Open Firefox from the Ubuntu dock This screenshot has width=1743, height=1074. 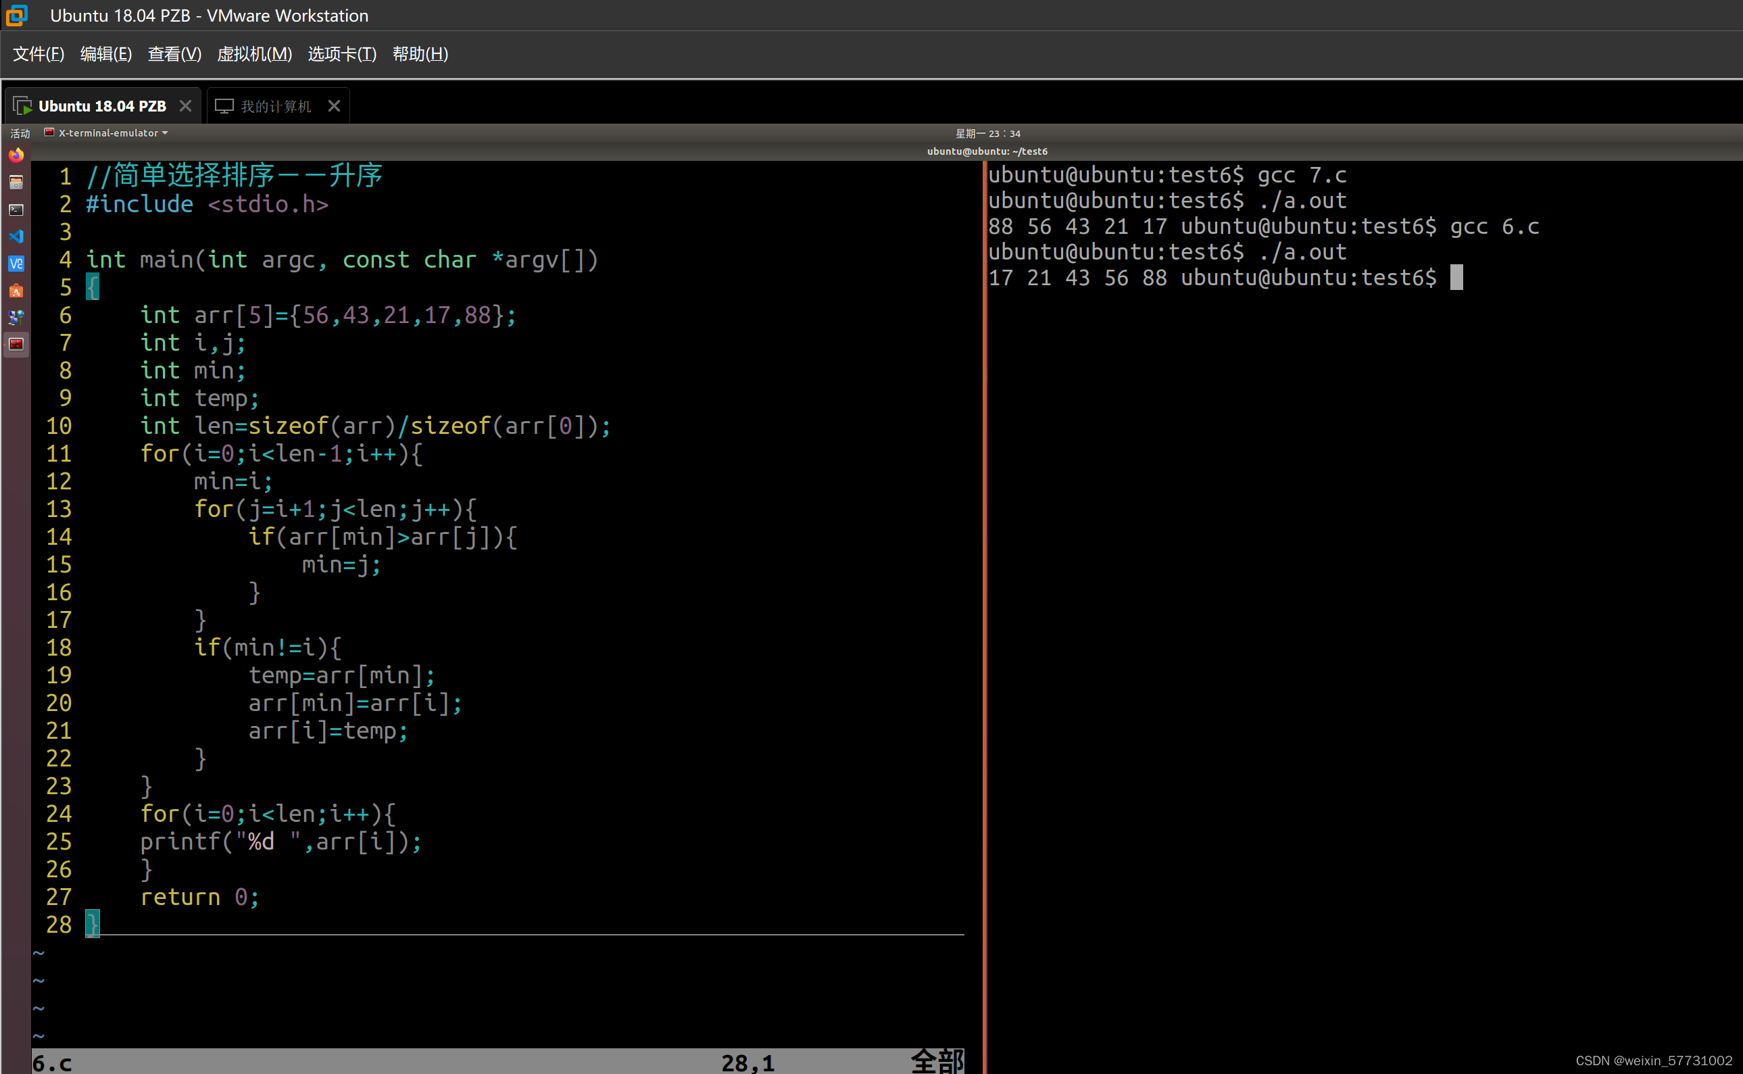(x=16, y=155)
